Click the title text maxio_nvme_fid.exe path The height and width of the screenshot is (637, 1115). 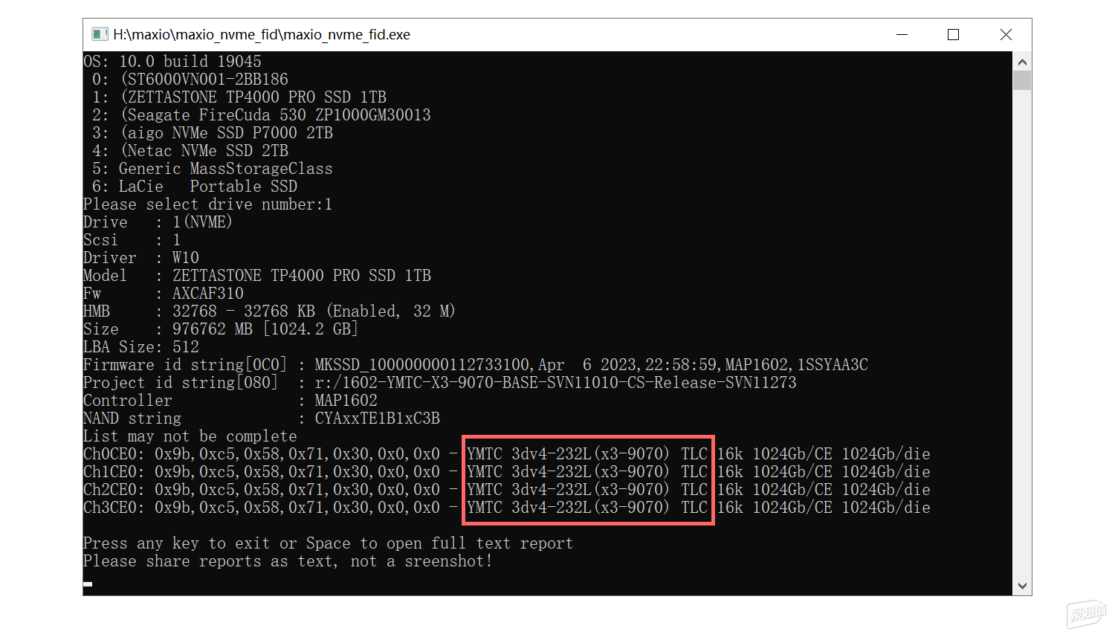(262, 34)
